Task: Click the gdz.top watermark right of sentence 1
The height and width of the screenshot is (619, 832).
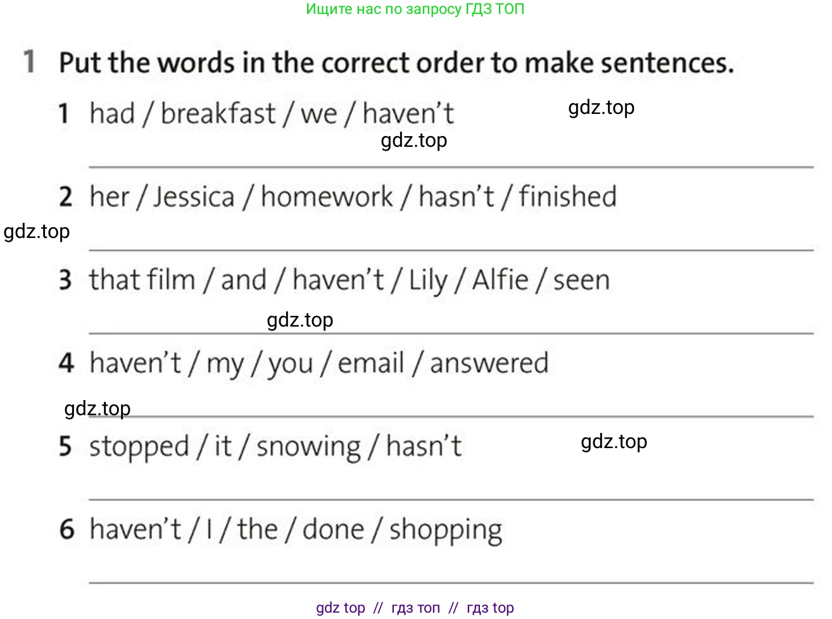Action: click(602, 108)
